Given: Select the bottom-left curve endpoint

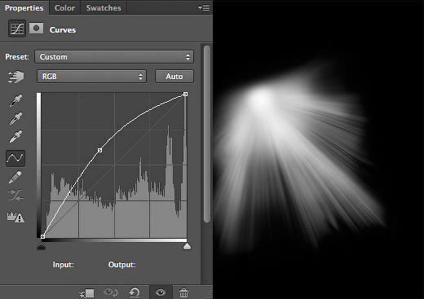Looking at the screenshot, I should tap(42, 236).
